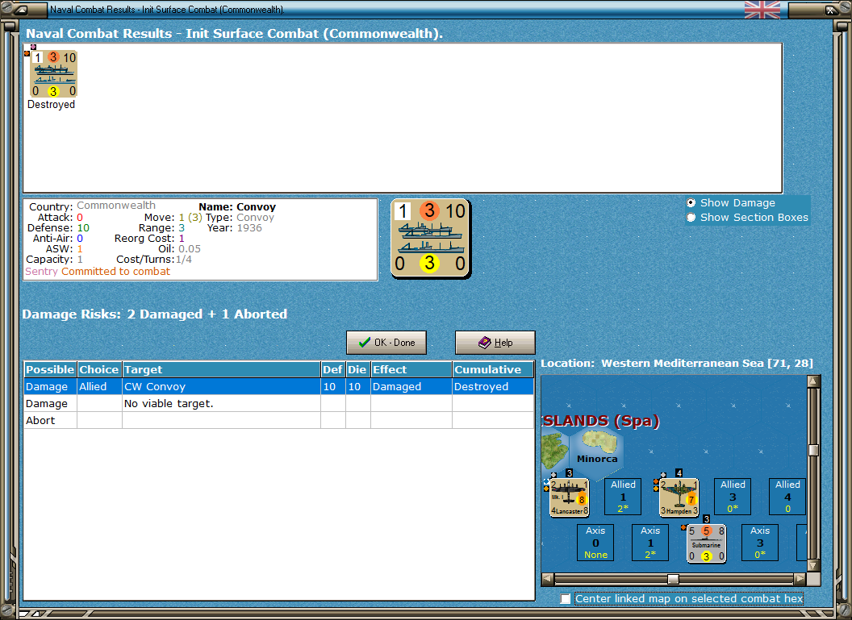Click the Name: Convoy label
852x620 pixels.
coord(237,207)
